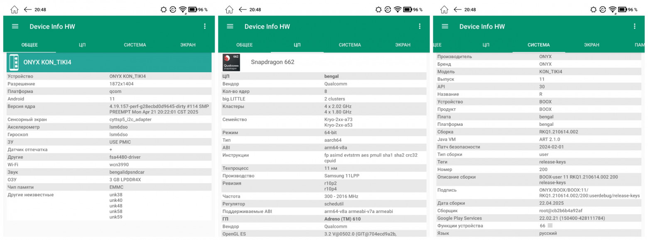Tap the brightness sun icon on СИСТЕМА screen
The width and height of the screenshot is (648, 240).
[594, 10]
